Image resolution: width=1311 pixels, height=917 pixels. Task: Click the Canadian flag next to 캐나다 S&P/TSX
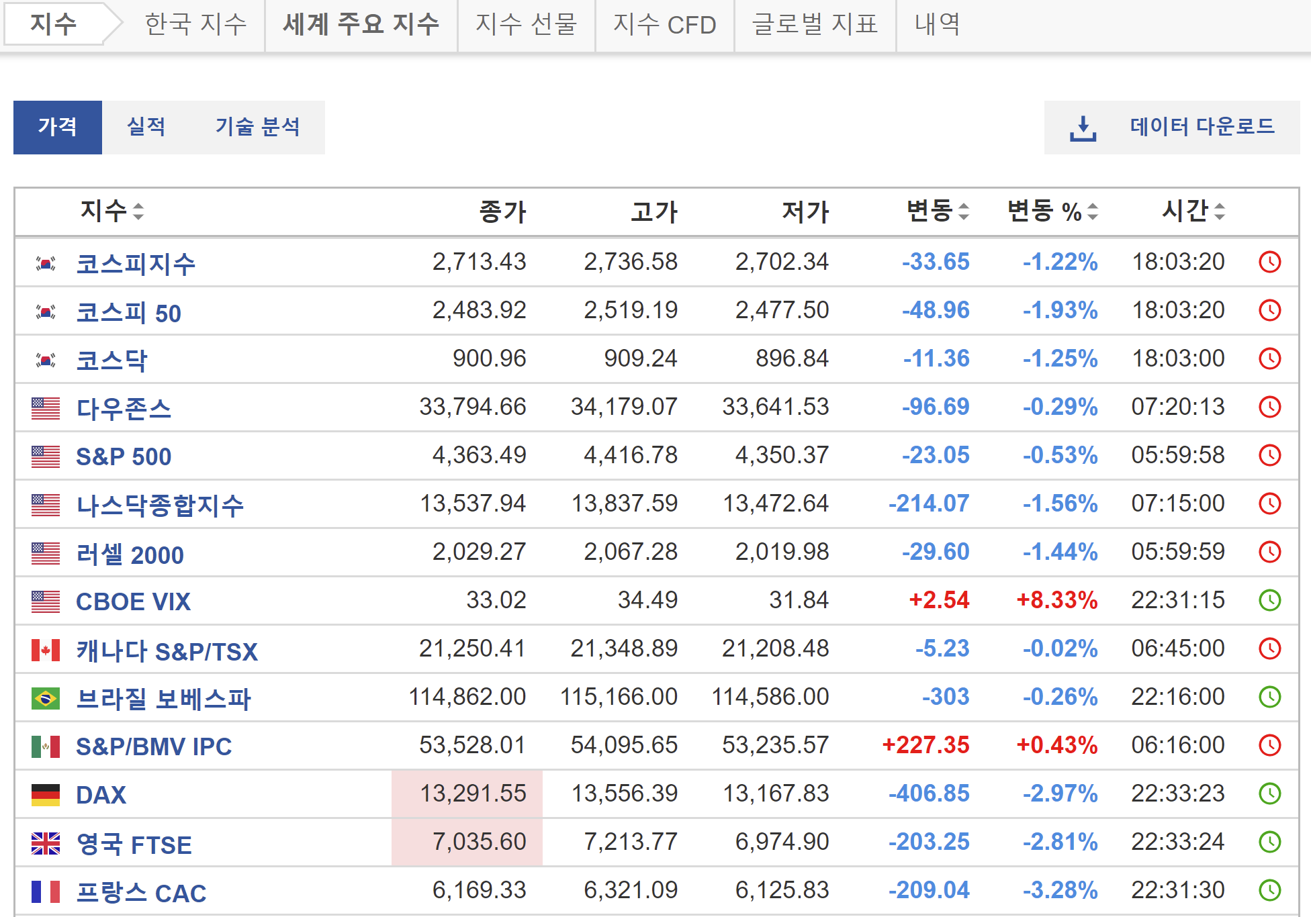click(x=46, y=650)
